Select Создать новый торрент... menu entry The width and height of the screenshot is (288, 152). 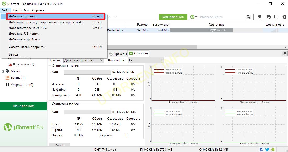coord(27,47)
